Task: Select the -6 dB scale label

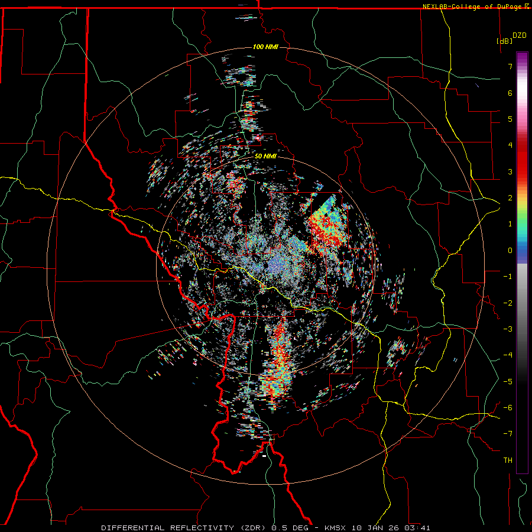Action: [x=508, y=408]
